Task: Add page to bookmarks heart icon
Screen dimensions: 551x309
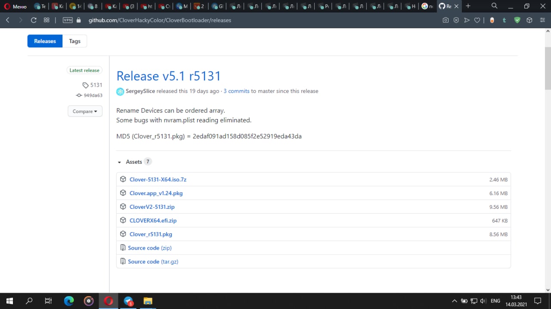Action: pos(477,20)
